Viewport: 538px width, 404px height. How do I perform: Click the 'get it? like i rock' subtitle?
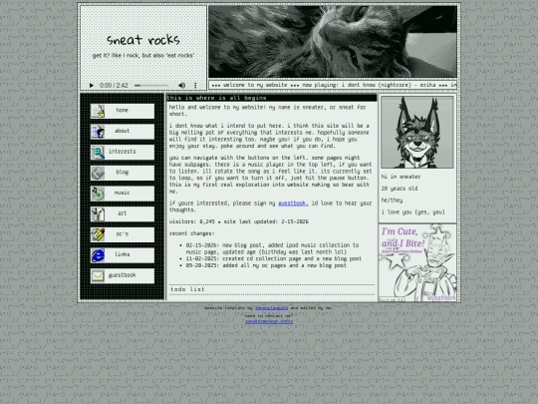143,55
